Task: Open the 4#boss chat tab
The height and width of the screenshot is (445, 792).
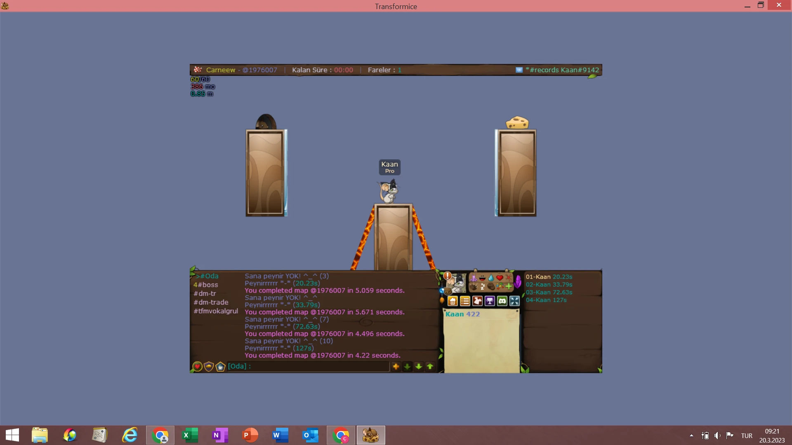Action: [206, 285]
